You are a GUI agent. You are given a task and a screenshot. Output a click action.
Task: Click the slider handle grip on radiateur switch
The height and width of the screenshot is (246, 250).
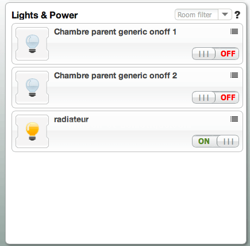[228, 141]
